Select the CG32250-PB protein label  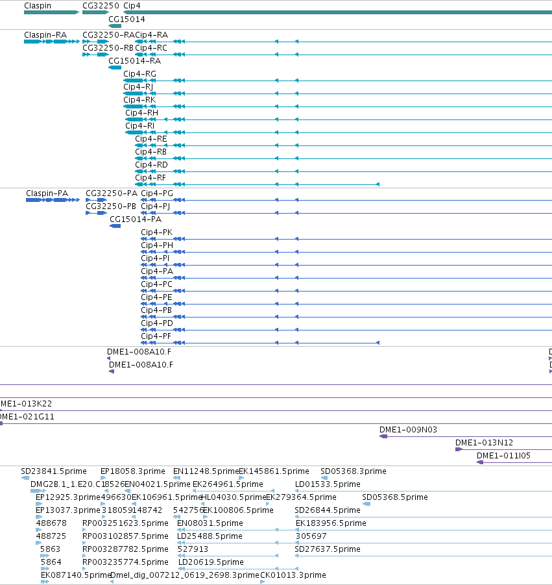click(111, 206)
